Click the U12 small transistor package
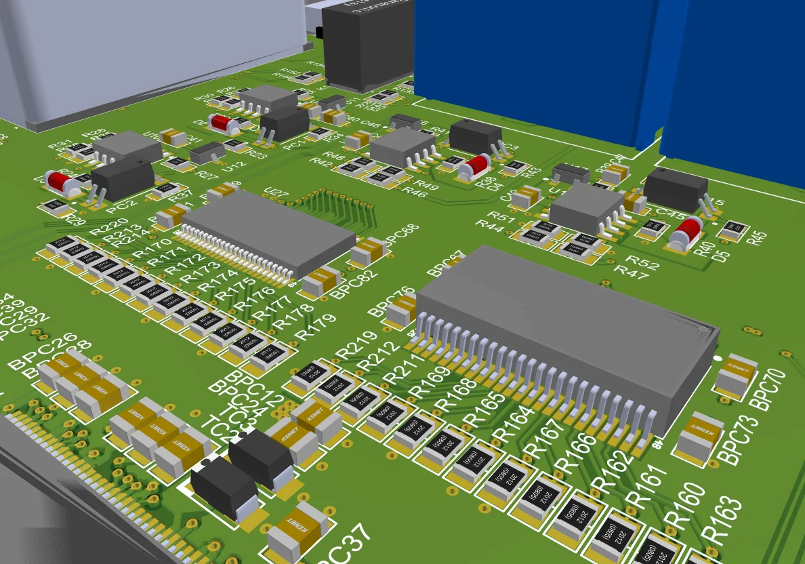This screenshot has width=805, height=564. (207, 153)
